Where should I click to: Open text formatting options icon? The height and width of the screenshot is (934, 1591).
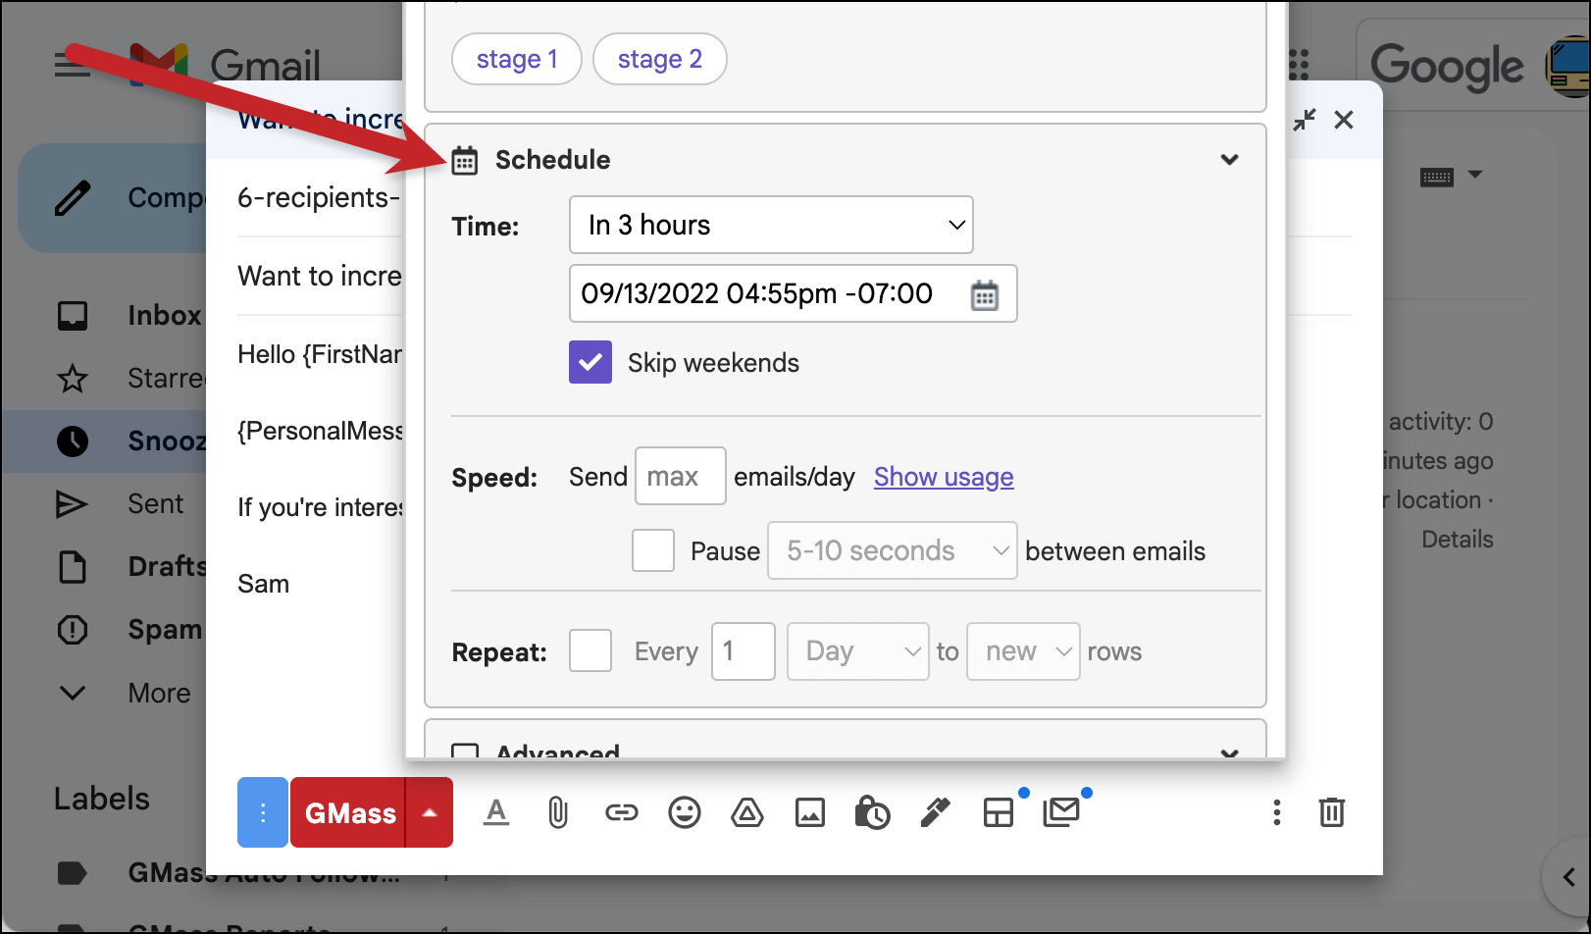click(x=496, y=812)
